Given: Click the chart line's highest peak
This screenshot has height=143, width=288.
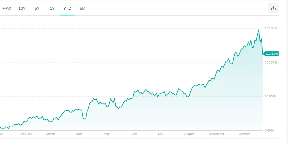Looking at the screenshot, I should tap(259, 30).
